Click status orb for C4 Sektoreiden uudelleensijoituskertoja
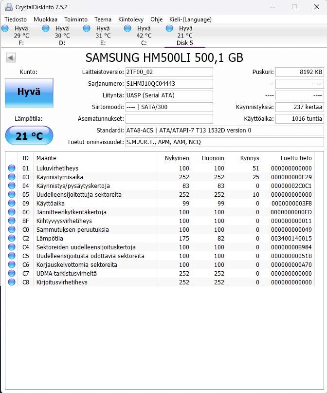Viewport: 327px width, 393px height. (x=12, y=247)
